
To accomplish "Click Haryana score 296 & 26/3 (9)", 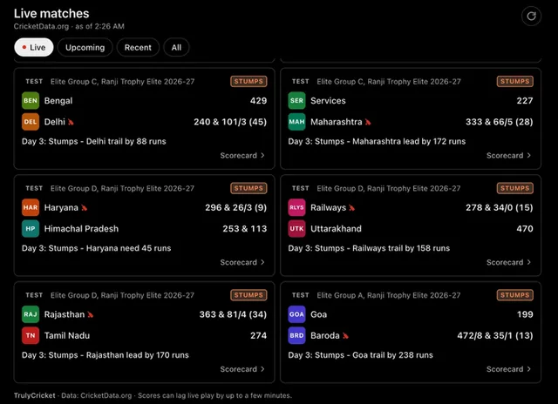I will click(236, 207).
